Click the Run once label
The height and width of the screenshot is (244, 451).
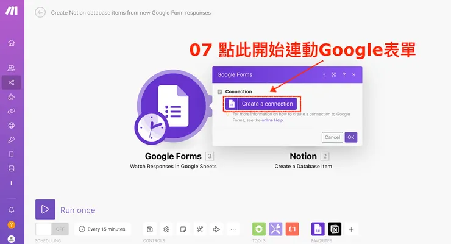coord(77,210)
